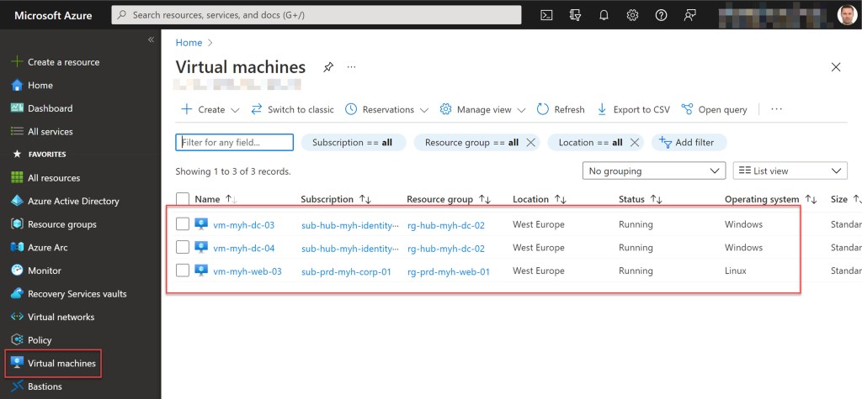This screenshot has width=862, height=399.
Task: Remove the Location filter pill
Action: [635, 143]
